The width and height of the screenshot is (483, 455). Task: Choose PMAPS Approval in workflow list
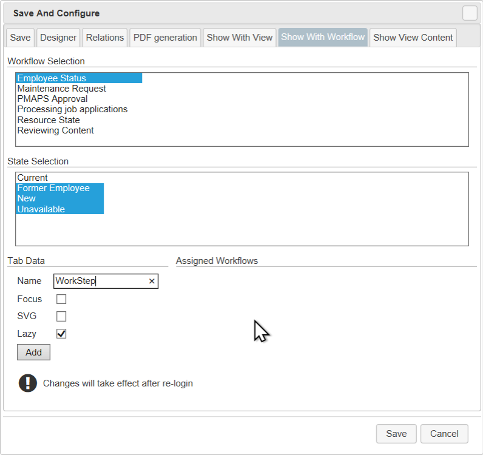pyautogui.click(x=52, y=99)
